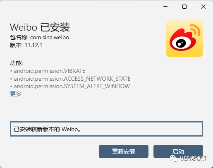213x168 pixels.
Task: Close the Weibo installer dialog
Action: coord(203,7)
